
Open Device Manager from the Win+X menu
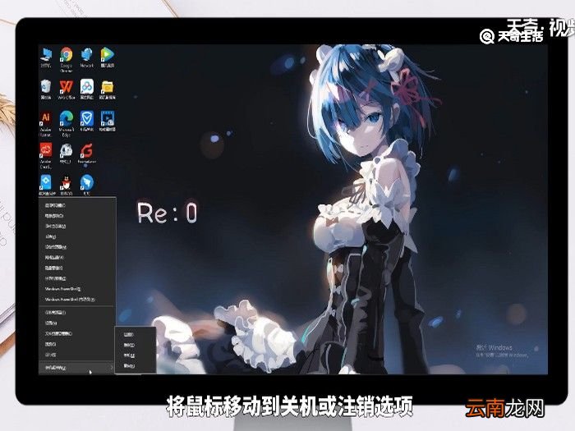coord(77,247)
